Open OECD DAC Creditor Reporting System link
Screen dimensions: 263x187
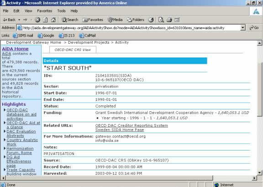tap(131, 125)
